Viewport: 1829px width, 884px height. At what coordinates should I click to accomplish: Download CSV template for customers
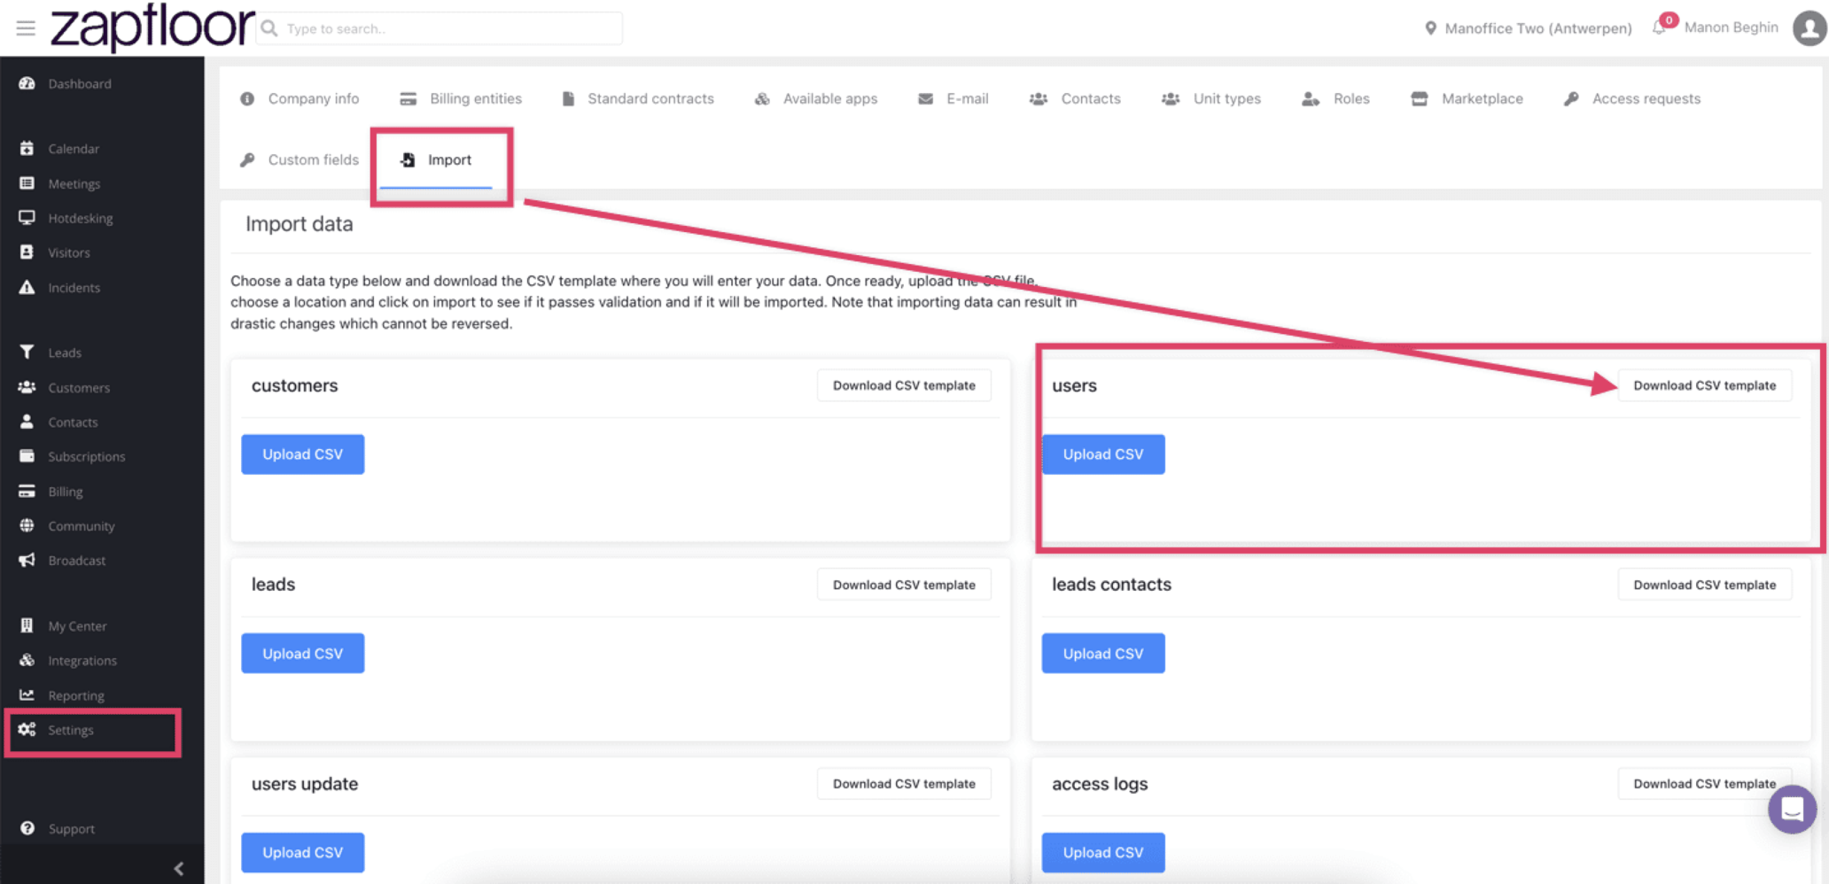904,385
